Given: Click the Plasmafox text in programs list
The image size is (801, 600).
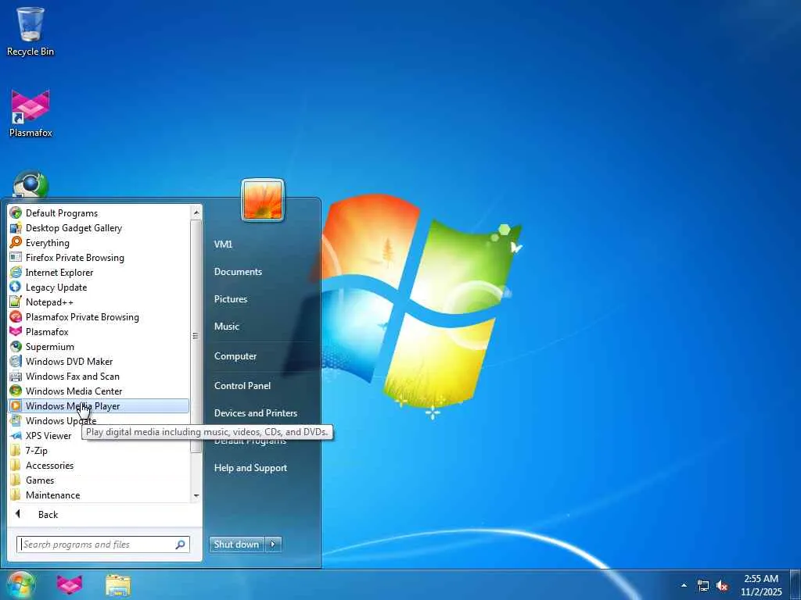Looking at the screenshot, I should click(x=47, y=331).
